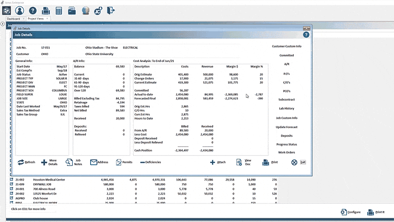
Task: Select the Club house cell
Action: 40,198
